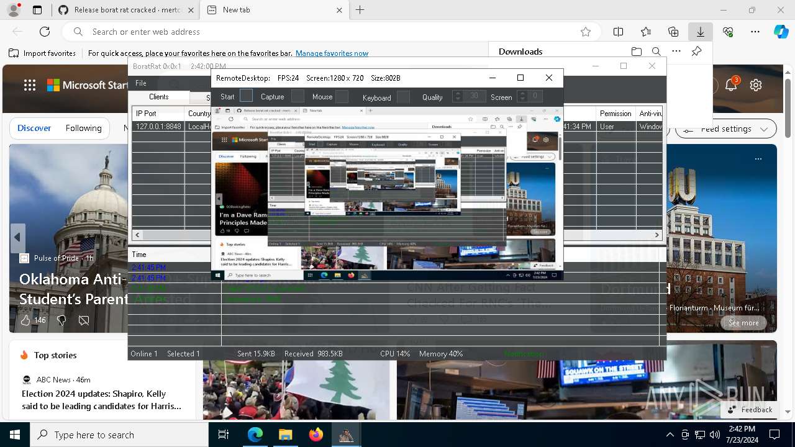Viewport: 795px width, 447px height.
Task: Toggle the Keyboard checkbox in RemoteDesktop
Action: point(404,97)
